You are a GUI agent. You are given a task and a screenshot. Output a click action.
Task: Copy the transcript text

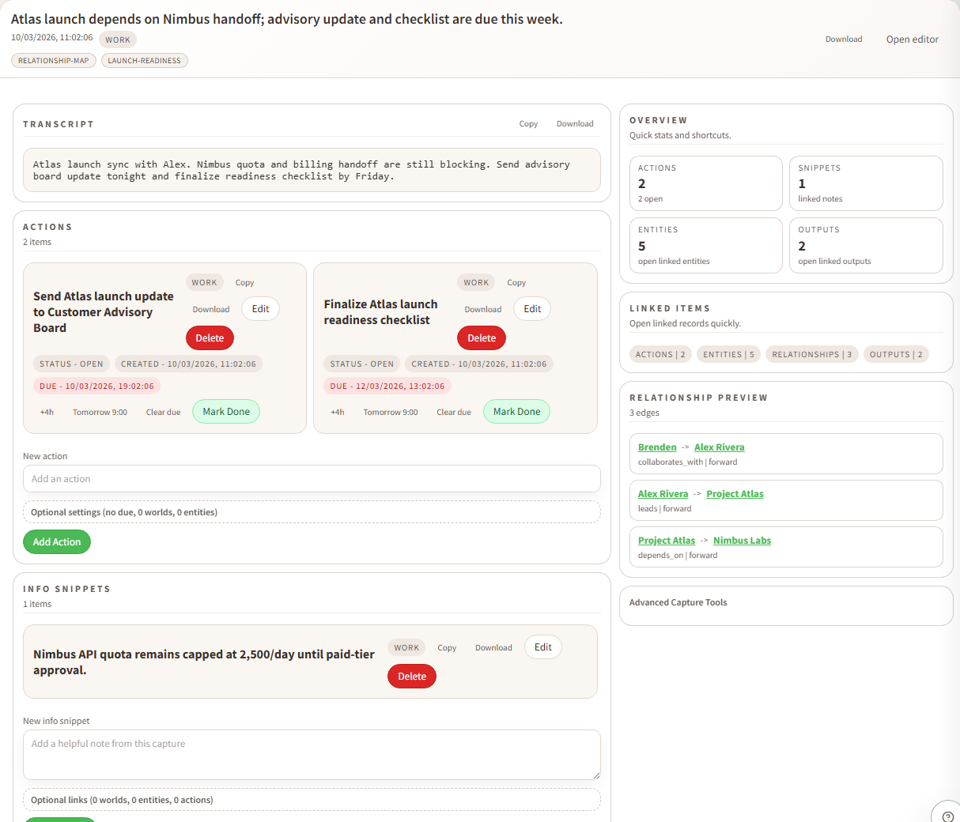point(528,123)
